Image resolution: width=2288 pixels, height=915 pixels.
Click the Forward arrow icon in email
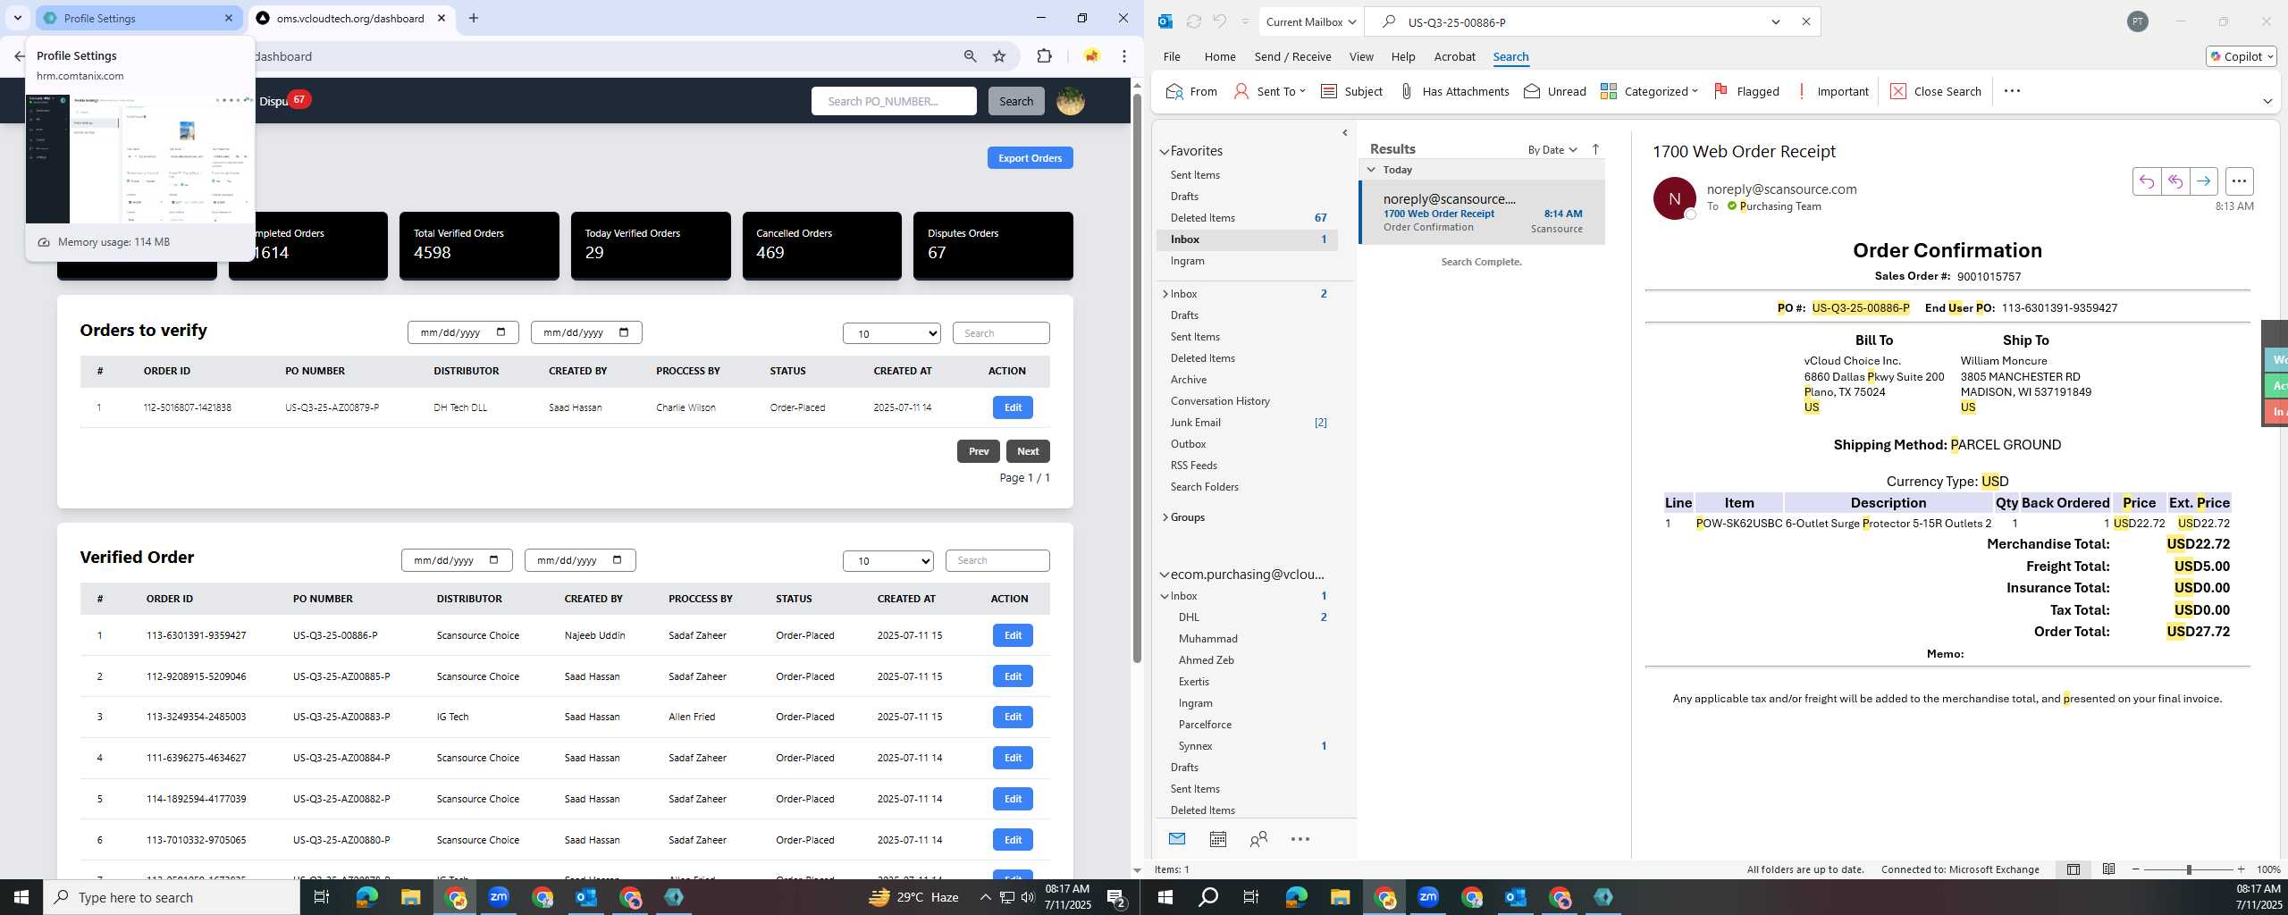click(2203, 181)
